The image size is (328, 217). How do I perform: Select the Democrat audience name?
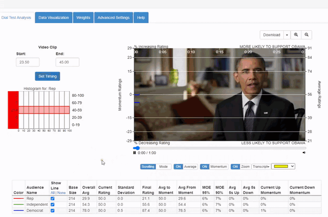[35, 210]
